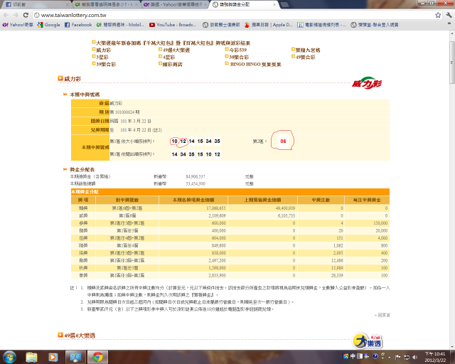Click the total prize value 17,068,655

[x=216, y=208]
